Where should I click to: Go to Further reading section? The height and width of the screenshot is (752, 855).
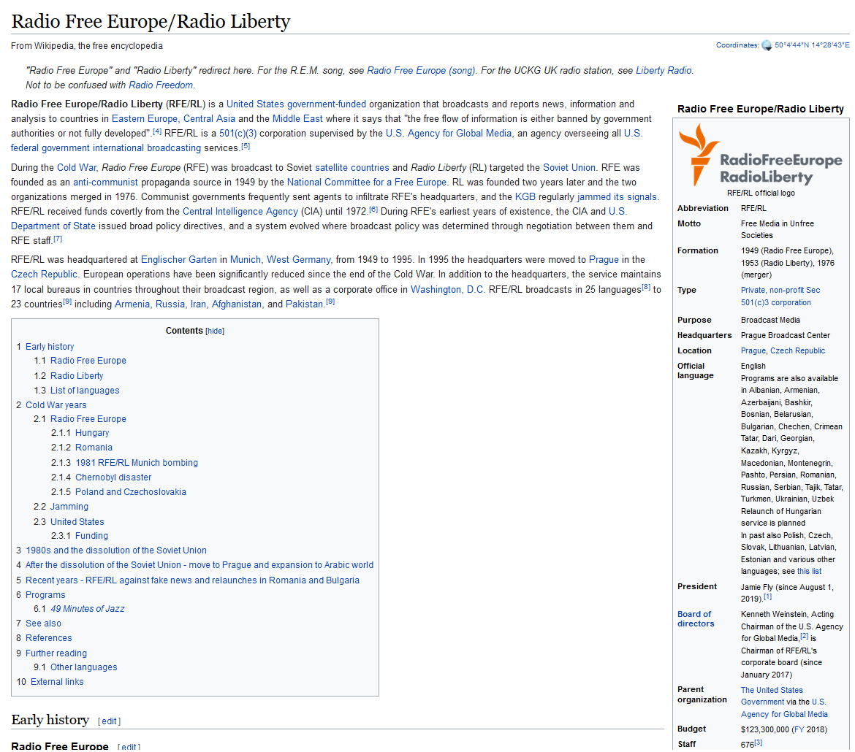56,654
